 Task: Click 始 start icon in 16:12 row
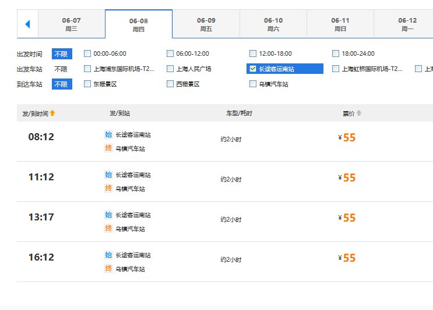pyautogui.click(x=108, y=255)
